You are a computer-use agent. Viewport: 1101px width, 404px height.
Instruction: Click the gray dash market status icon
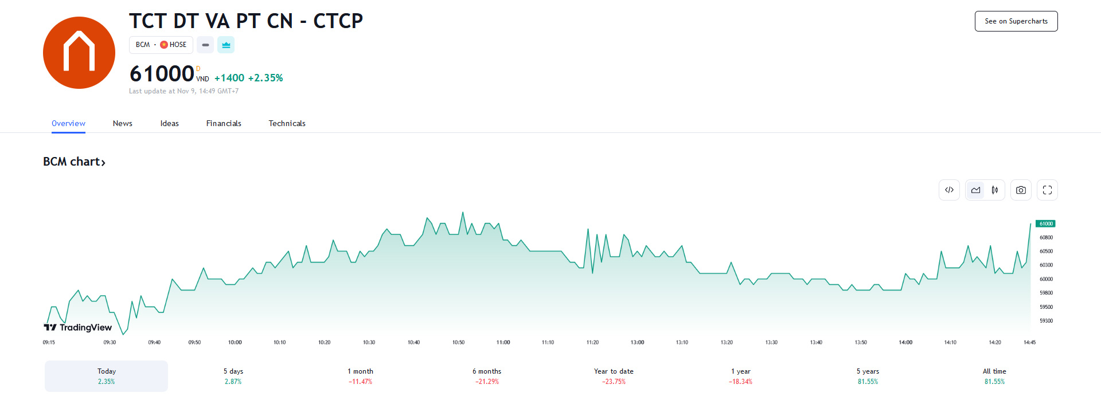coord(205,45)
